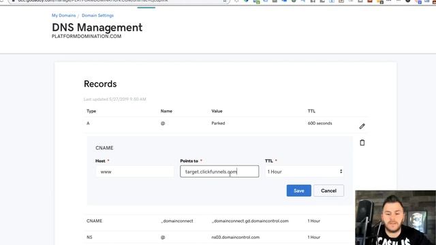Click the Host field containing www

[x=135, y=171]
